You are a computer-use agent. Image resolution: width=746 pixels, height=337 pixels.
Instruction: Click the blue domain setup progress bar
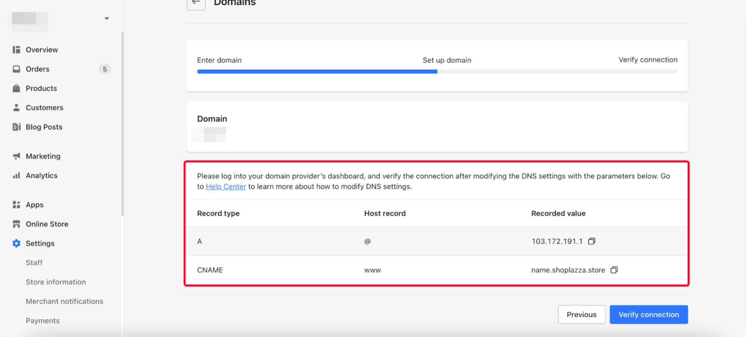coord(317,72)
